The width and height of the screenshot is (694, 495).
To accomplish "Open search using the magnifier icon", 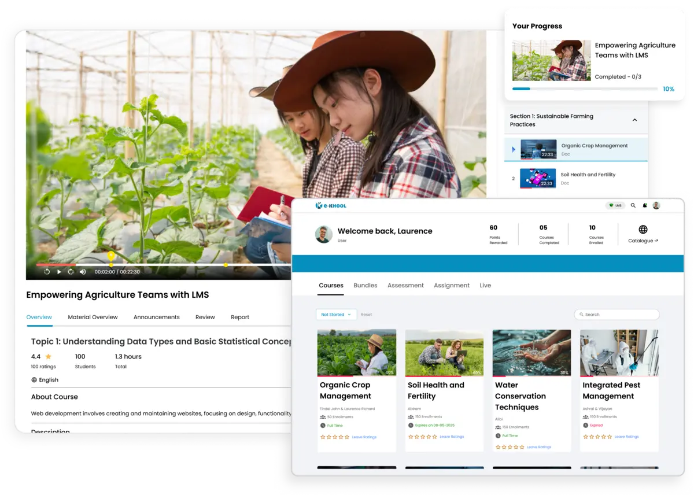I will click(633, 205).
